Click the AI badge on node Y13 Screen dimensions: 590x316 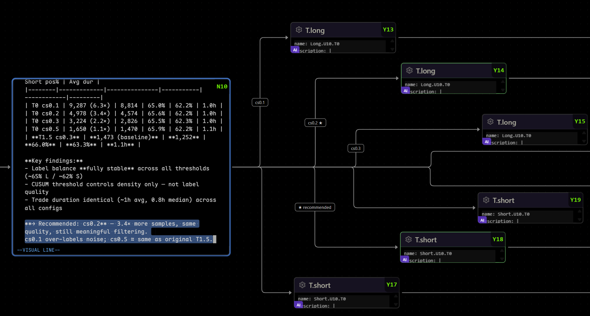coord(295,50)
